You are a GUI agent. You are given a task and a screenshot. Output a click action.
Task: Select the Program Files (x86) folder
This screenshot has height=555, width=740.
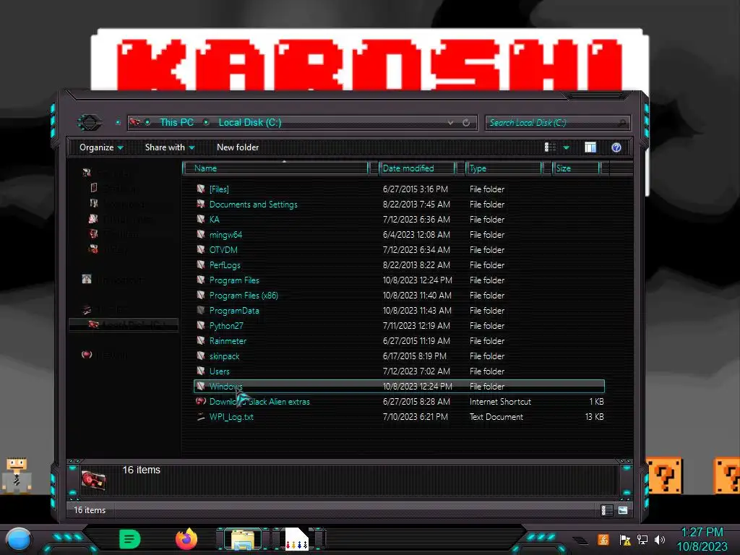pos(244,296)
